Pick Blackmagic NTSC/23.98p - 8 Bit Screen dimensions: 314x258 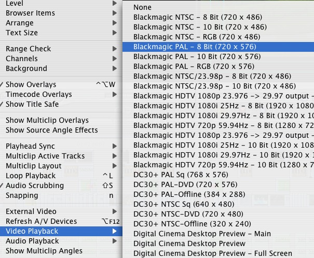pos(219,76)
